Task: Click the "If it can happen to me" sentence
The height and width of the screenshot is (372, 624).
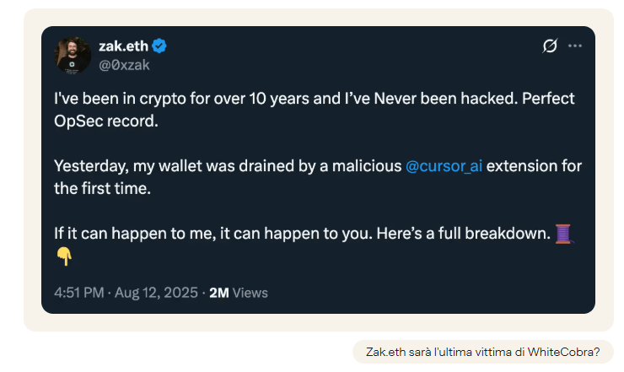Action: click(135, 234)
